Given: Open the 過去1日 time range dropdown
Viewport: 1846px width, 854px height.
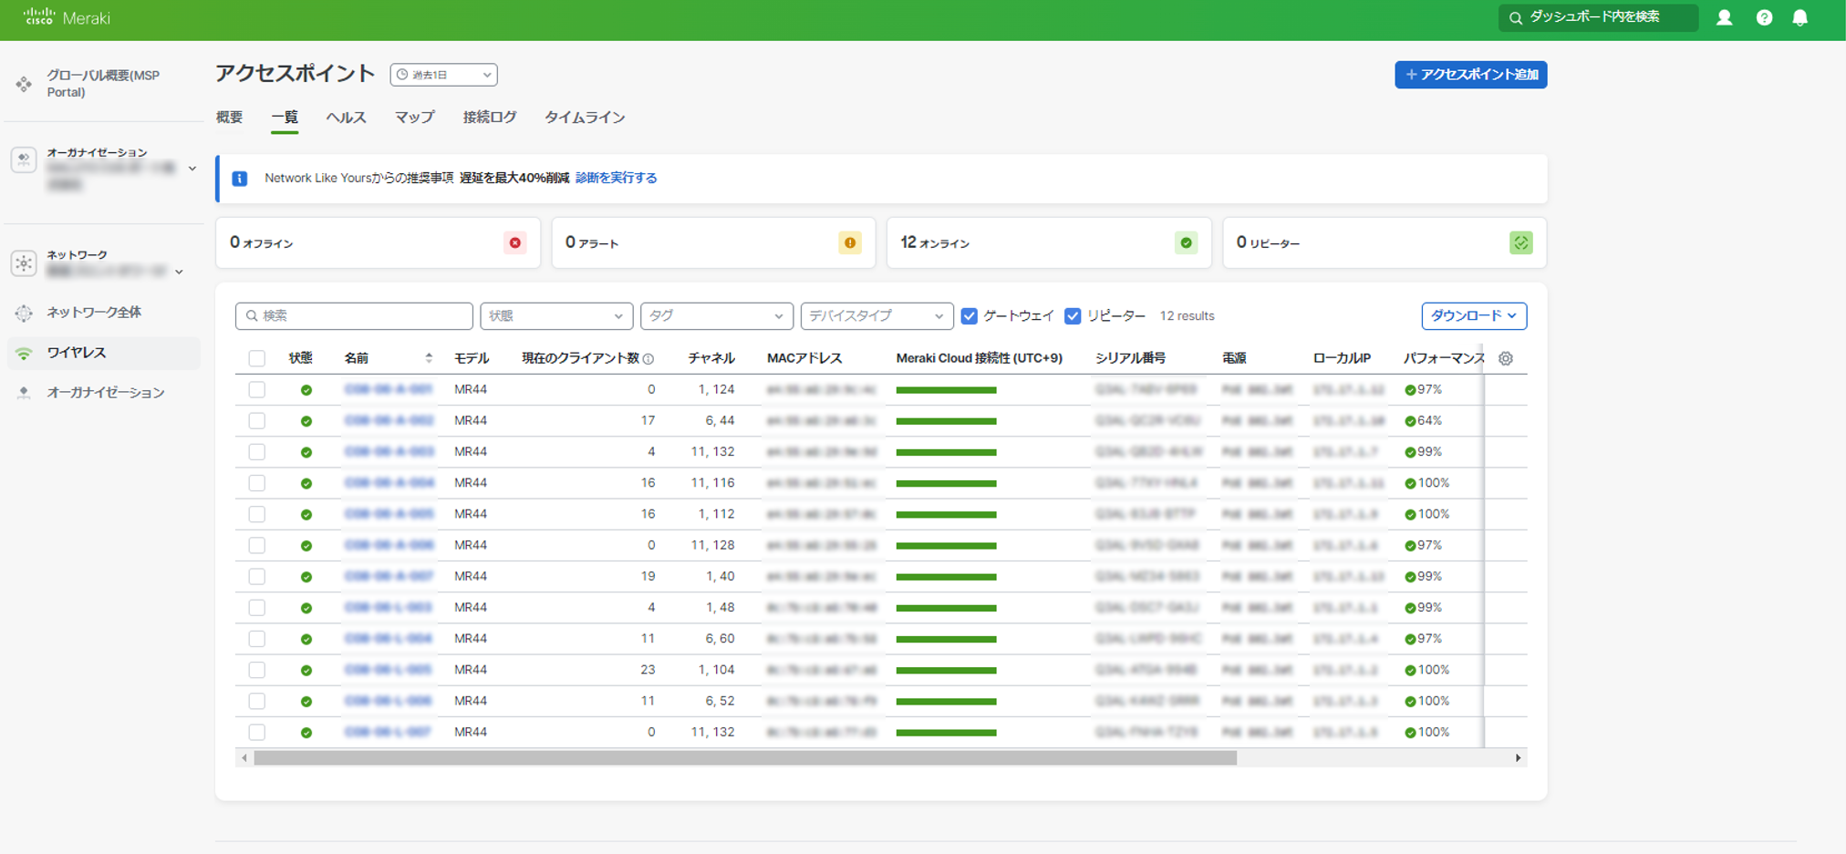Looking at the screenshot, I should tap(444, 75).
